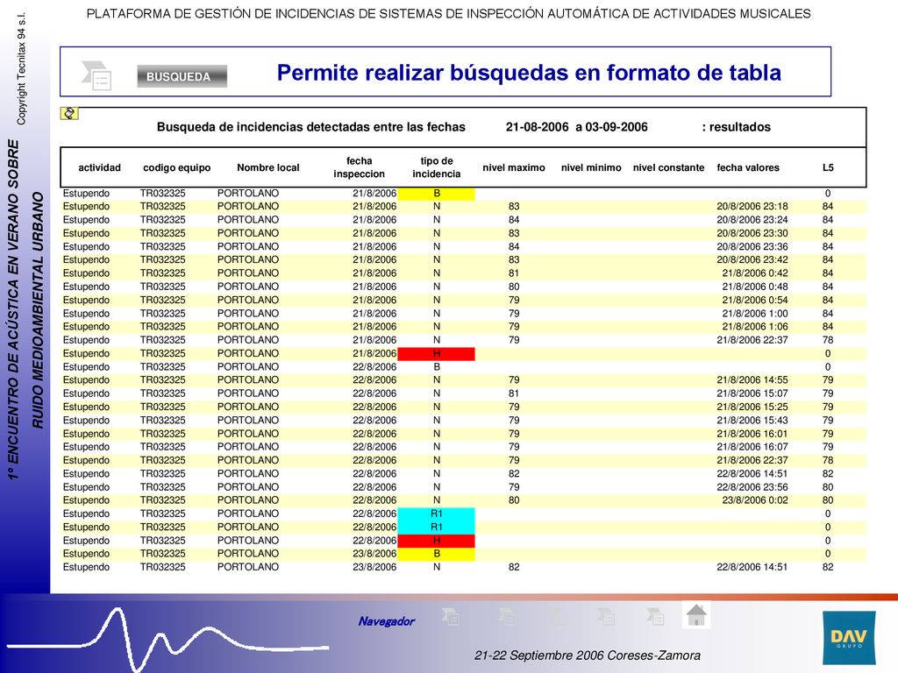The width and height of the screenshot is (898, 673).
Task: Select the 'nivel minimo' column header
Action: pos(591,167)
